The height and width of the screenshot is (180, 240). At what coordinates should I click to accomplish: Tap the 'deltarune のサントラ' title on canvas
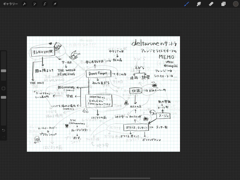154,43
